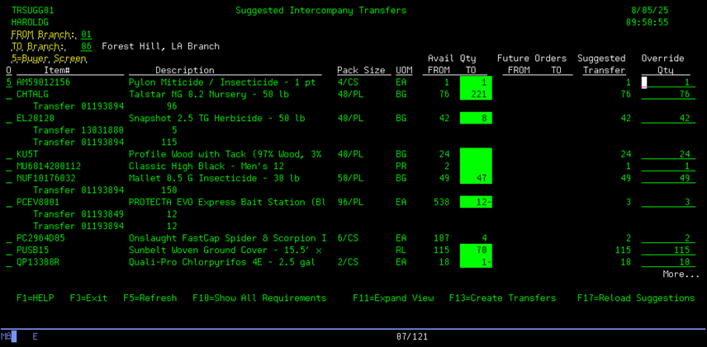Click pack size 96/PL
This screenshot has height=347, width=707.
pos(350,202)
